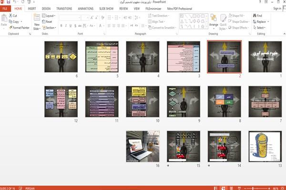This screenshot has height=190, width=286.
Task: Insert a New Slide via its icon
Action: pos(37,18)
